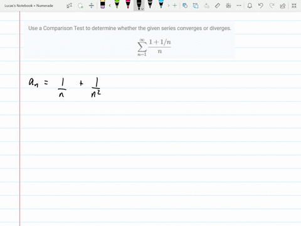
Task: Open the more options ellipsis menu
Action: pos(239,6)
